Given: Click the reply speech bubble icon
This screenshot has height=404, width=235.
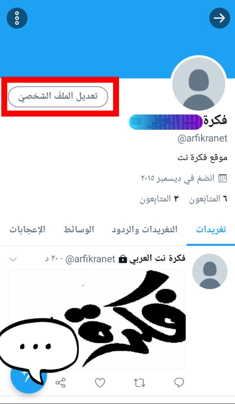Looking at the screenshot, I should click(179, 383).
